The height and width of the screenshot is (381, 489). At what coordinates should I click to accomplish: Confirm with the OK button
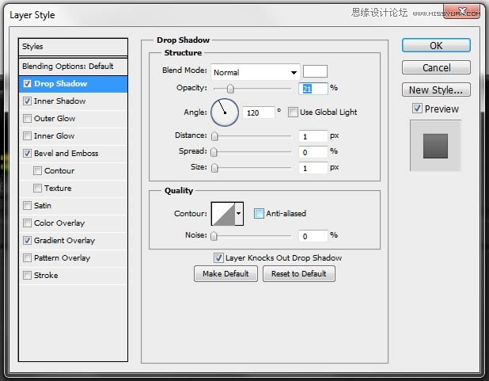436,46
